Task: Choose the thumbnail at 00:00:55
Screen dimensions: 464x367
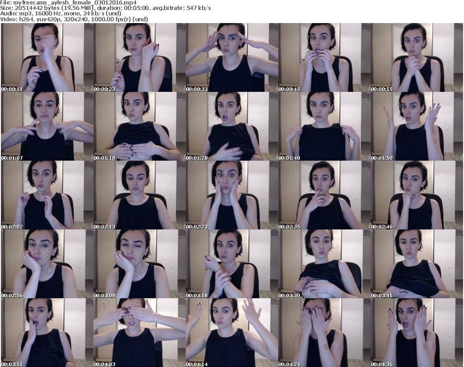Action: (417, 57)
